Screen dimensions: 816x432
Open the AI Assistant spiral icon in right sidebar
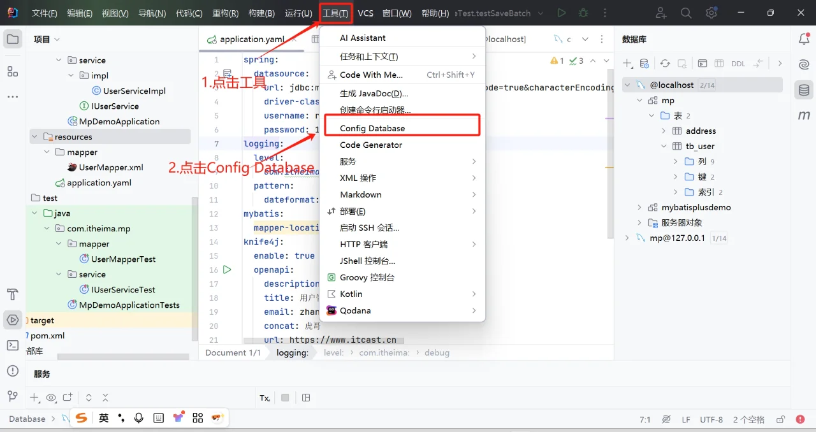click(x=804, y=64)
